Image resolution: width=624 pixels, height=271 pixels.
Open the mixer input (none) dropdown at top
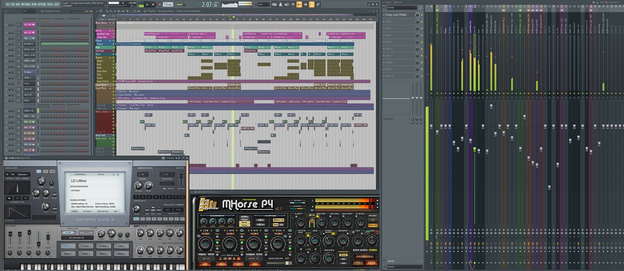point(402,8)
